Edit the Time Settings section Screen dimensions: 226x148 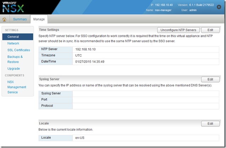click(210, 30)
